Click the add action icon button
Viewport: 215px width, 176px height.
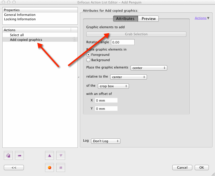click(x=8, y=155)
